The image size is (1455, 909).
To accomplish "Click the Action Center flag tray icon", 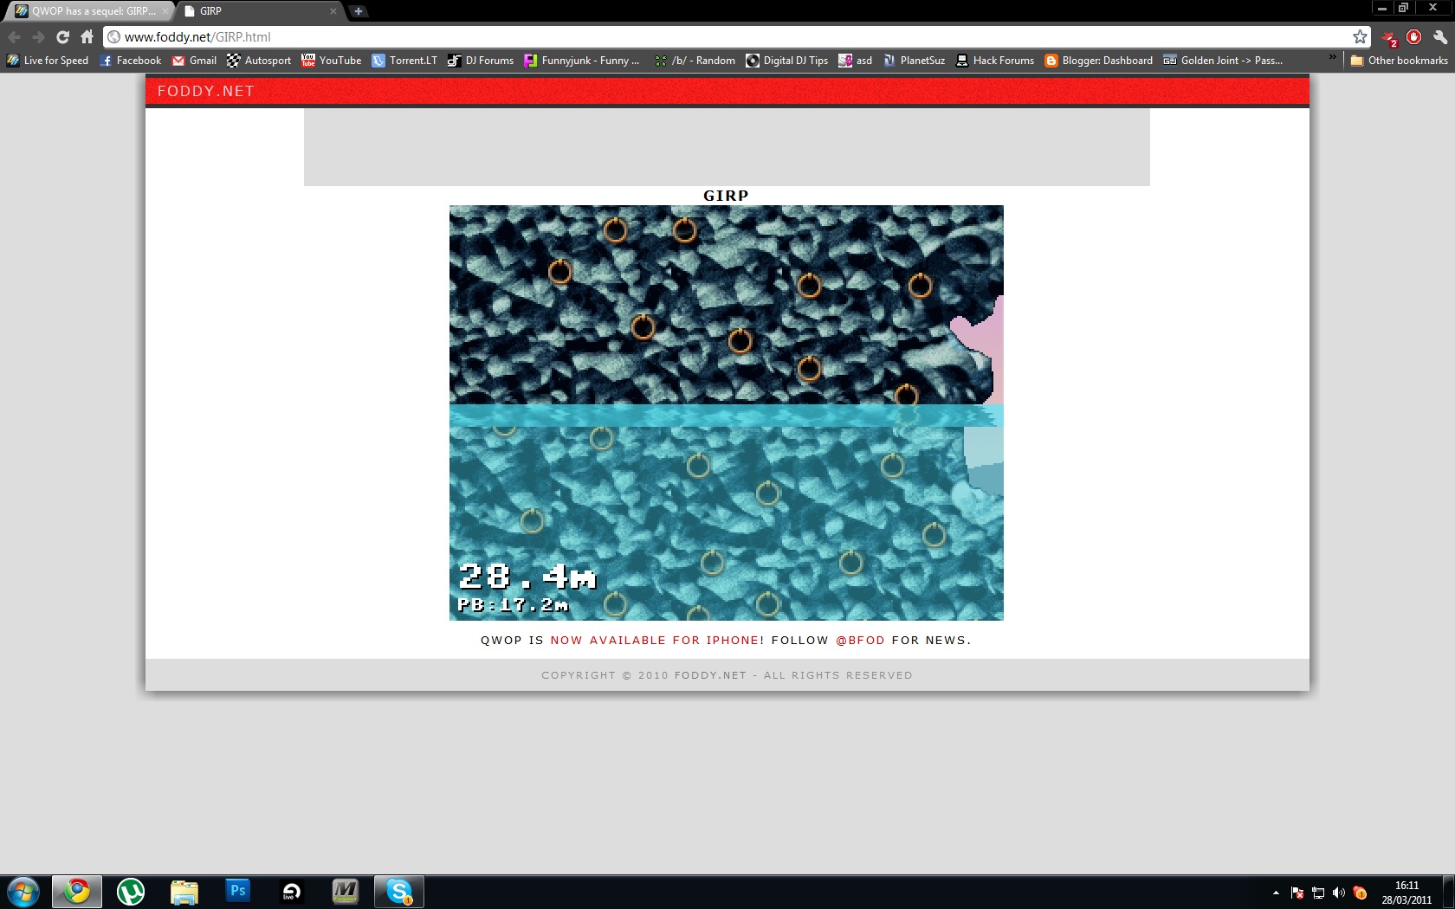I will click(1297, 893).
